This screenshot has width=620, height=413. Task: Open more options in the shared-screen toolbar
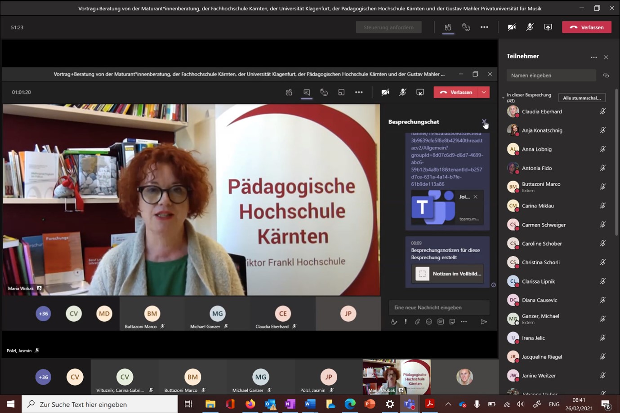(x=359, y=92)
